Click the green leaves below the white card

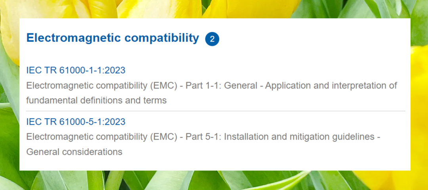coord(214,180)
